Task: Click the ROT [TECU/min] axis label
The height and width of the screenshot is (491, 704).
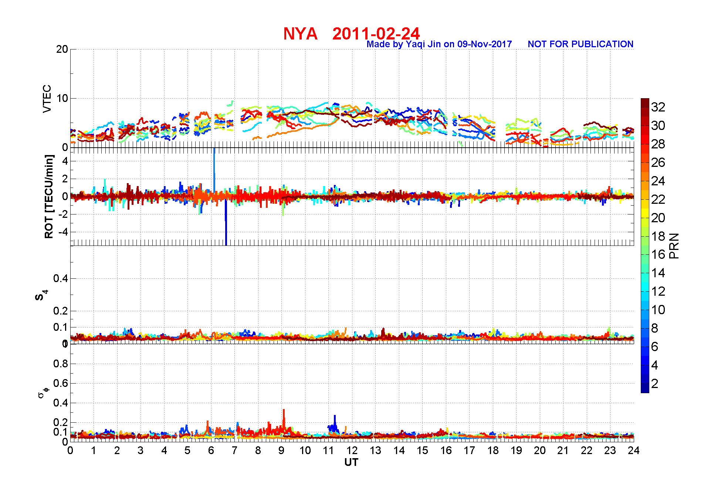Action: (x=49, y=196)
